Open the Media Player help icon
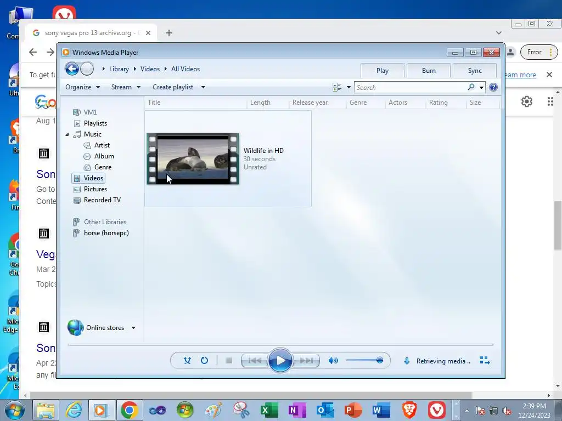Viewport: 562px width, 421px height. [493, 87]
